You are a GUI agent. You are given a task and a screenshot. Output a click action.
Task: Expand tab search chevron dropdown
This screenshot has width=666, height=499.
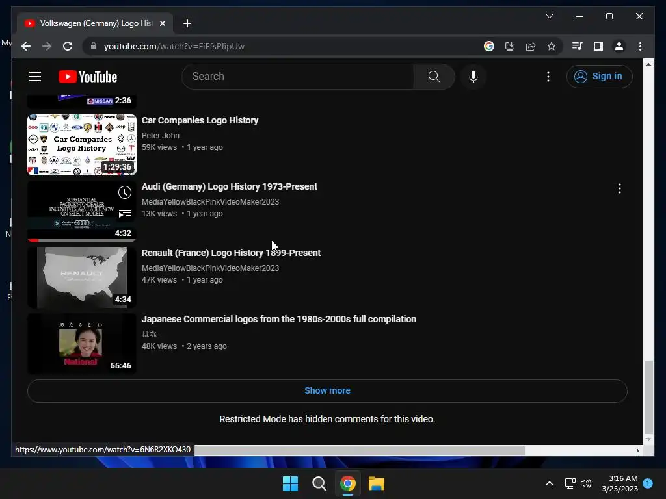pos(549,16)
